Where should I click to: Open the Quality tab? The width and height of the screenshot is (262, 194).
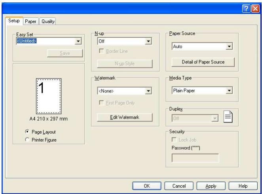(x=48, y=21)
